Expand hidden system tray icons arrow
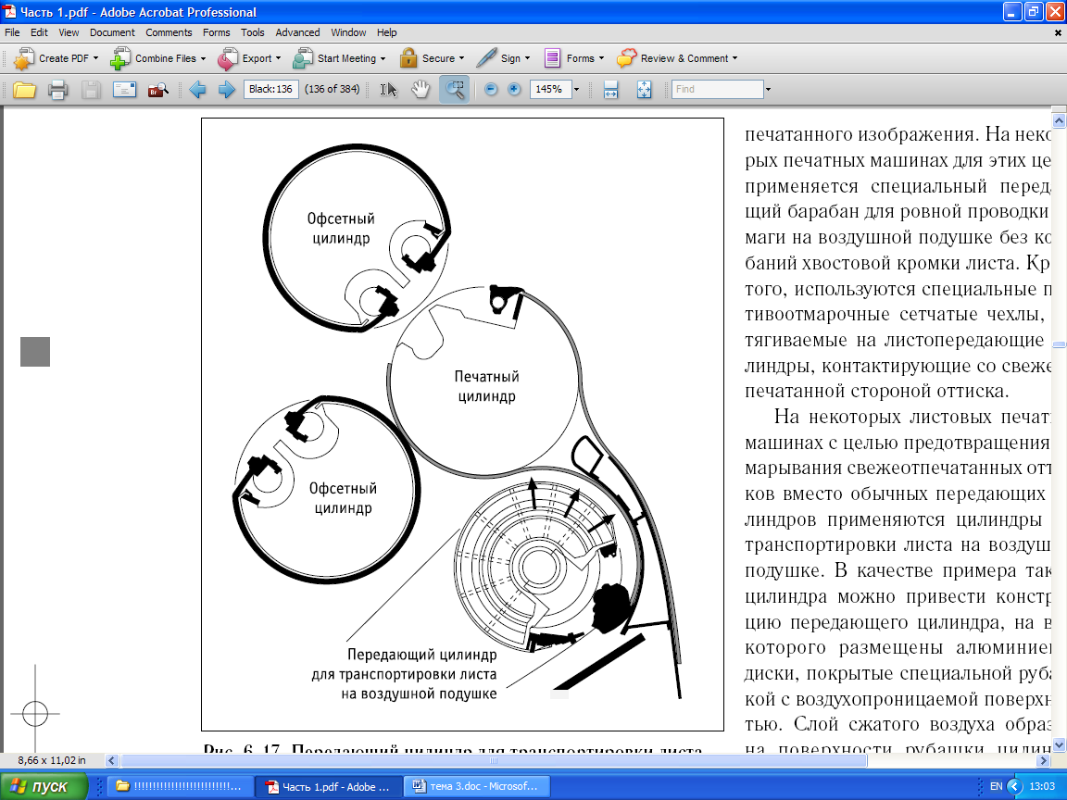The width and height of the screenshot is (1067, 800). tap(1014, 786)
